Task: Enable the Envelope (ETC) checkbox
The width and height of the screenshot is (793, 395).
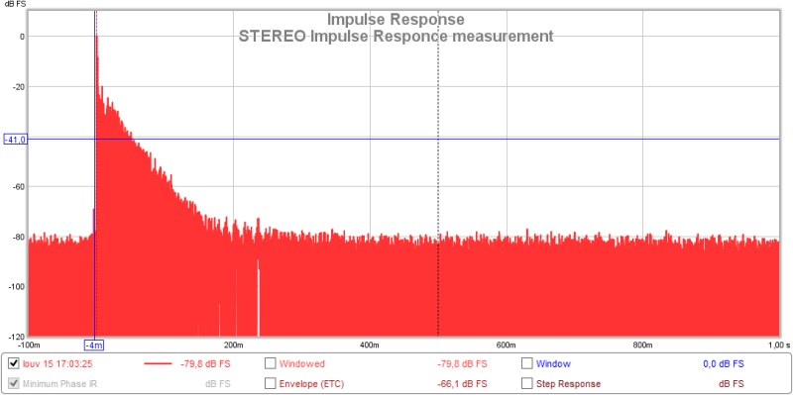Action: click(271, 383)
